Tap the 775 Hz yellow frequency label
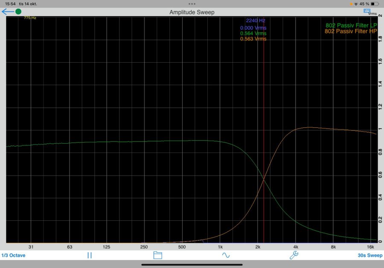 30,18
